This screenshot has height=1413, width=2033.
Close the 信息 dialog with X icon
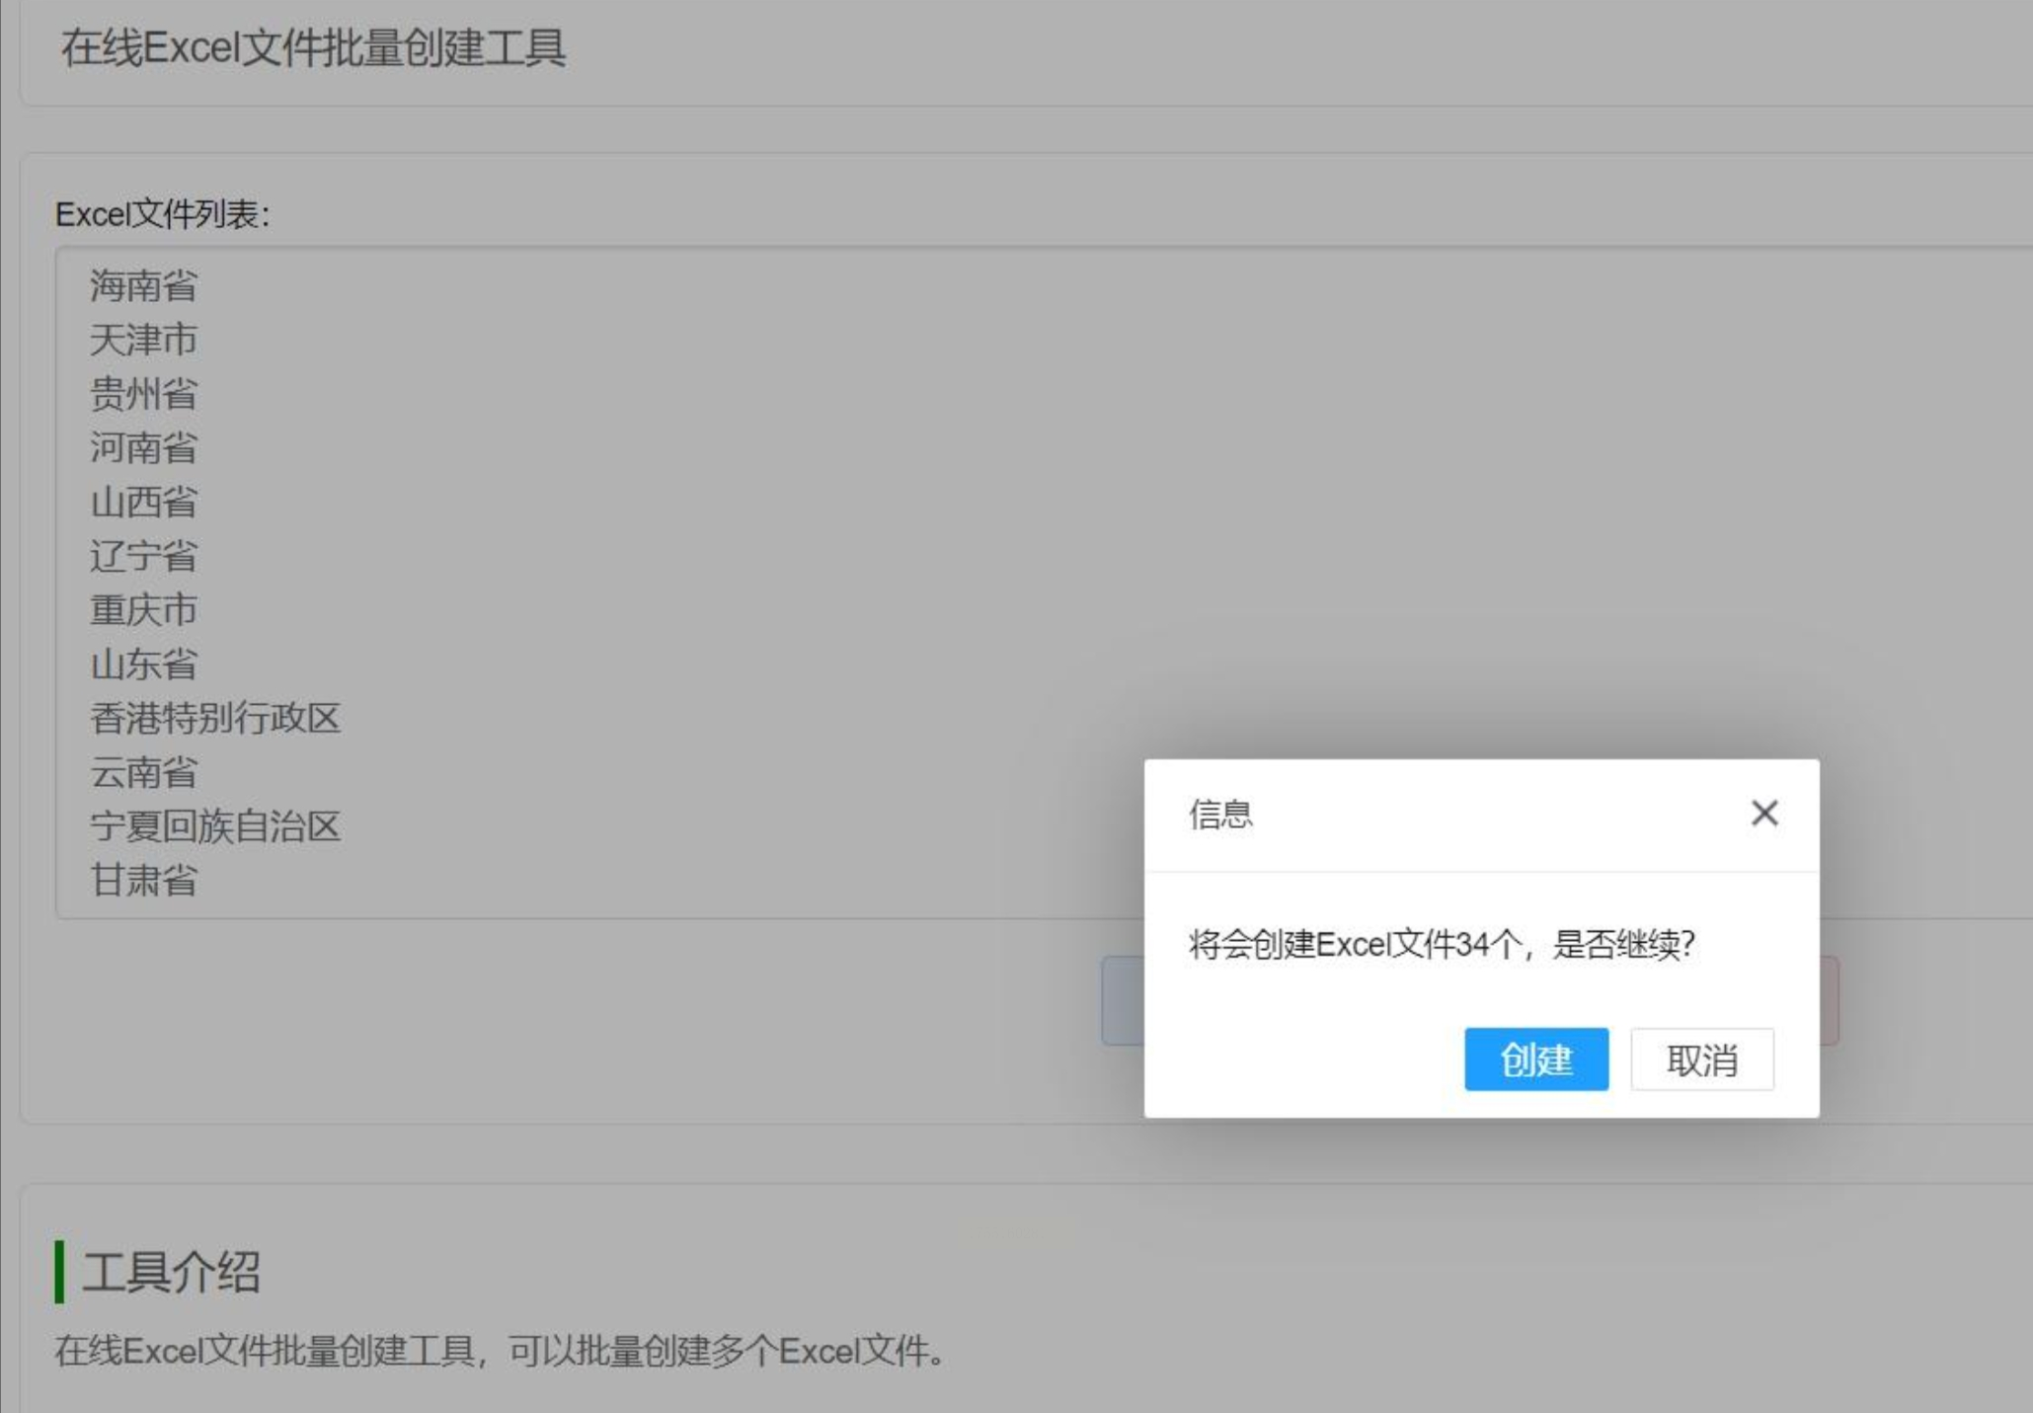tap(1763, 813)
